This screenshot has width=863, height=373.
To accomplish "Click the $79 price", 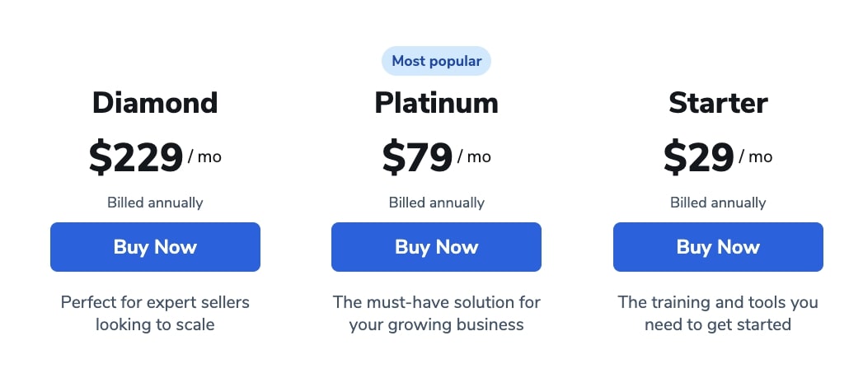I will click(417, 157).
